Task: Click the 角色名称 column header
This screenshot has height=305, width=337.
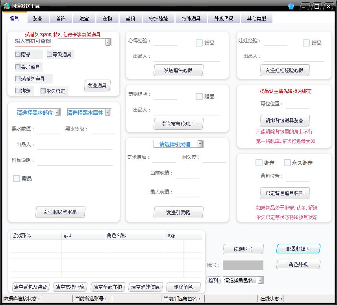Action: (134, 235)
